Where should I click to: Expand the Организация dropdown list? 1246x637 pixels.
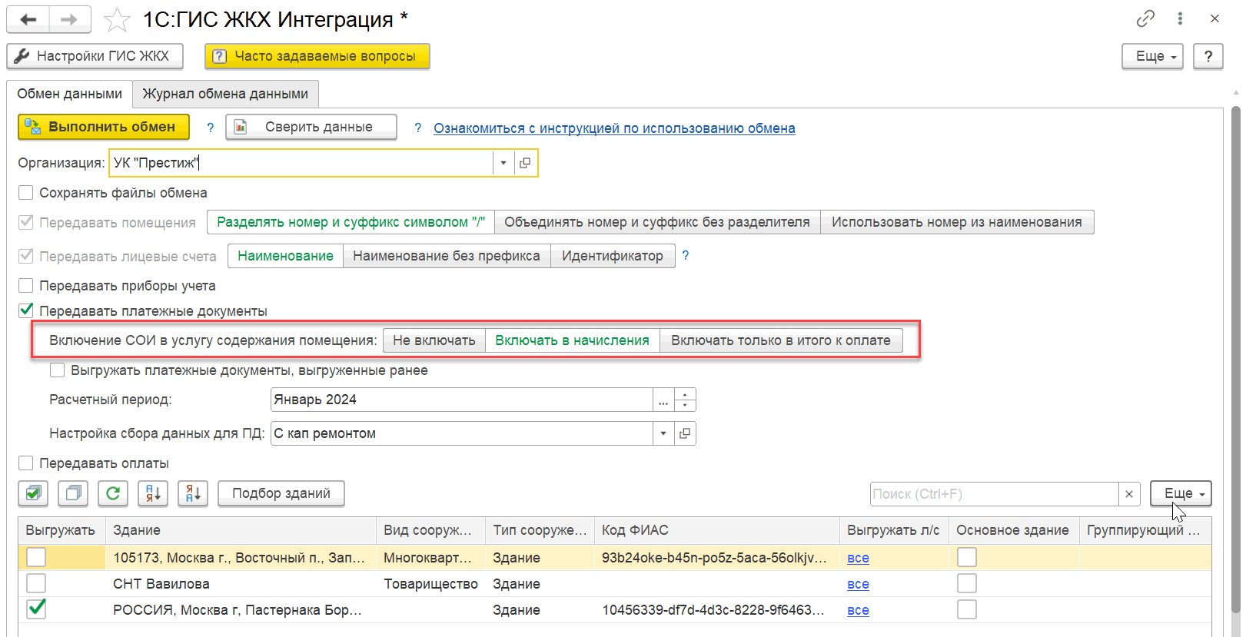pyautogui.click(x=503, y=163)
